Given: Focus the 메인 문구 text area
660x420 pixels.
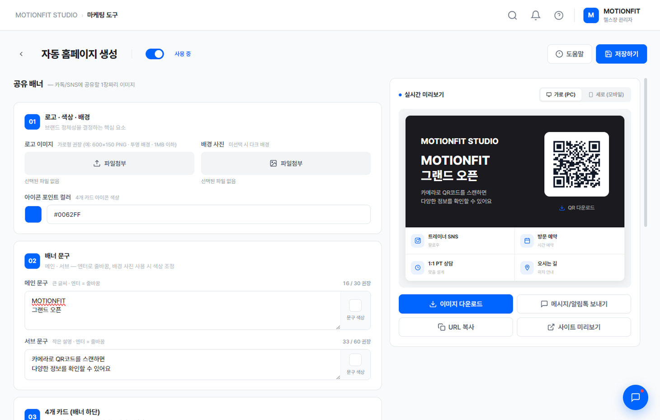Looking at the screenshot, I should pyautogui.click(x=183, y=310).
